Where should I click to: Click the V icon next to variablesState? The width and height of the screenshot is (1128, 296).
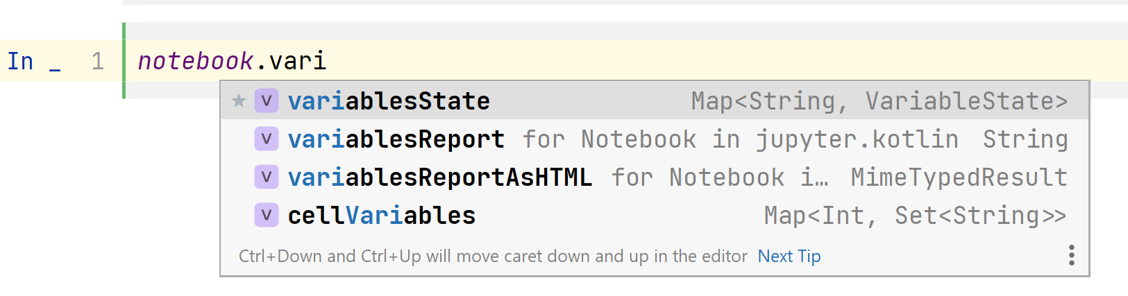coord(267,101)
